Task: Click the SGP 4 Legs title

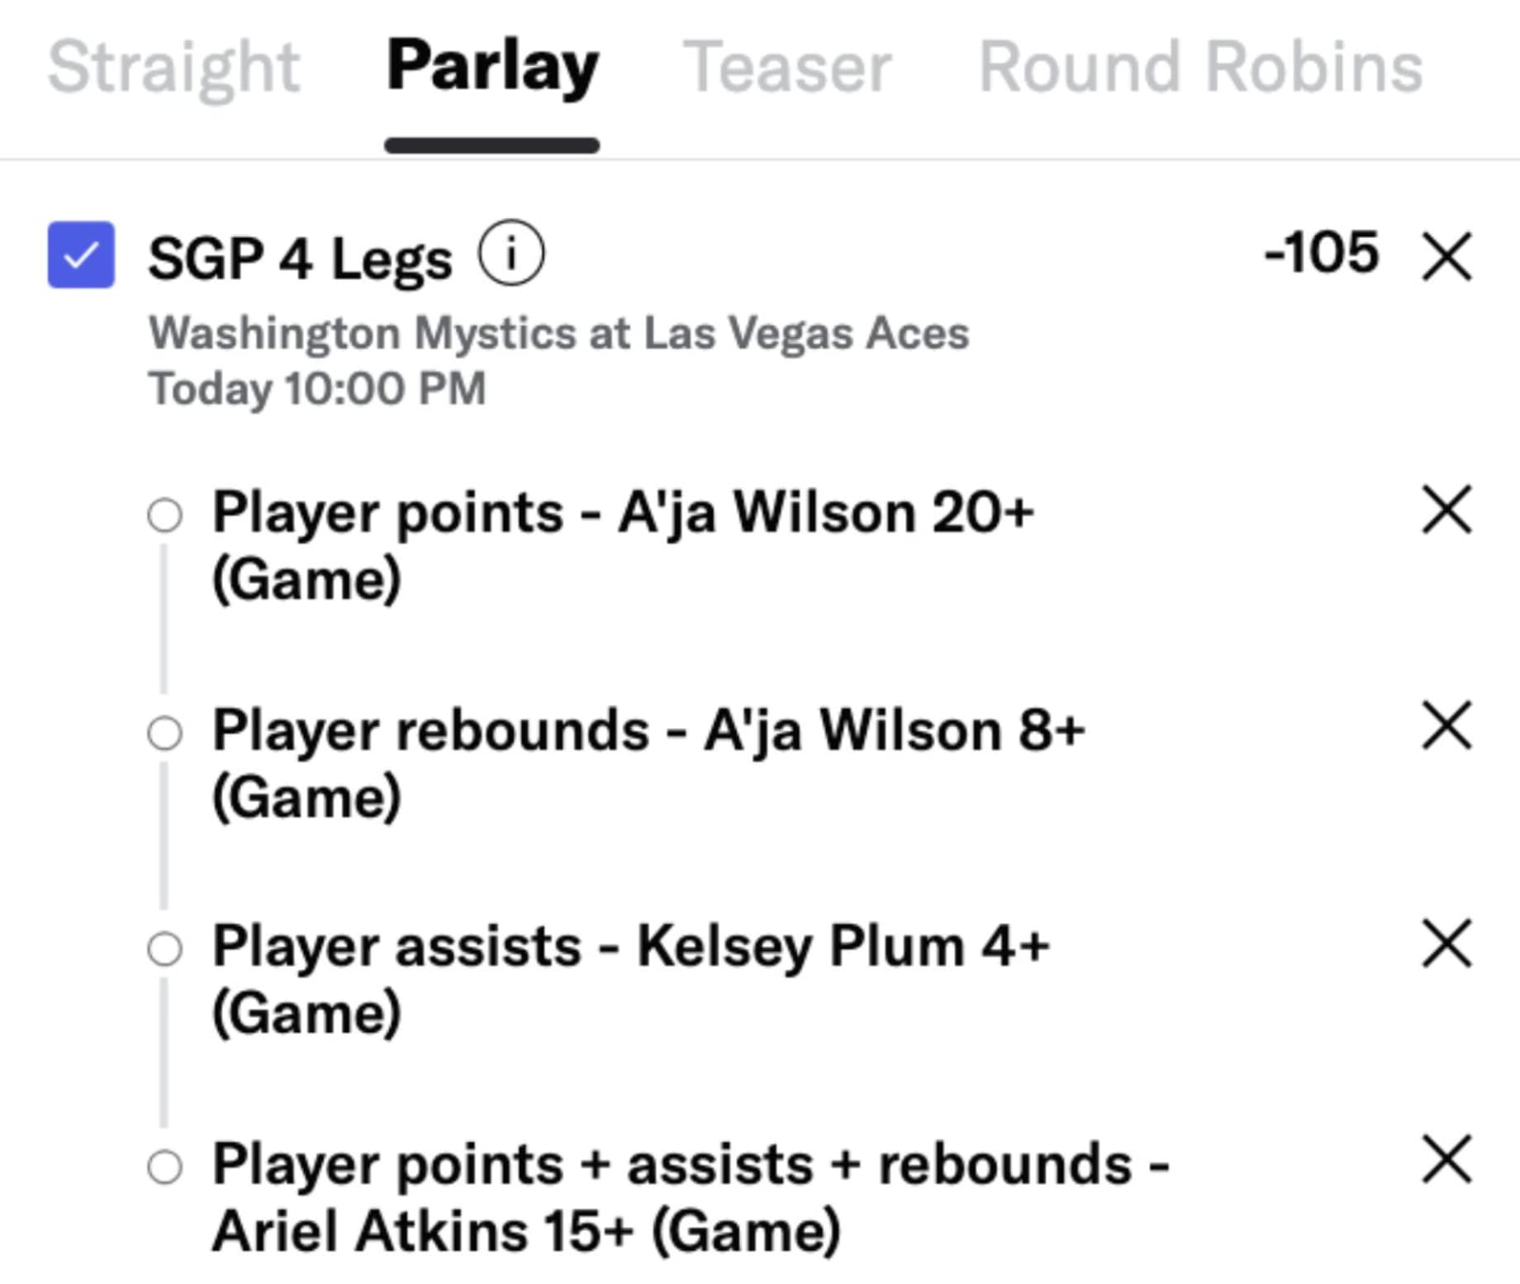Action: tap(300, 259)
